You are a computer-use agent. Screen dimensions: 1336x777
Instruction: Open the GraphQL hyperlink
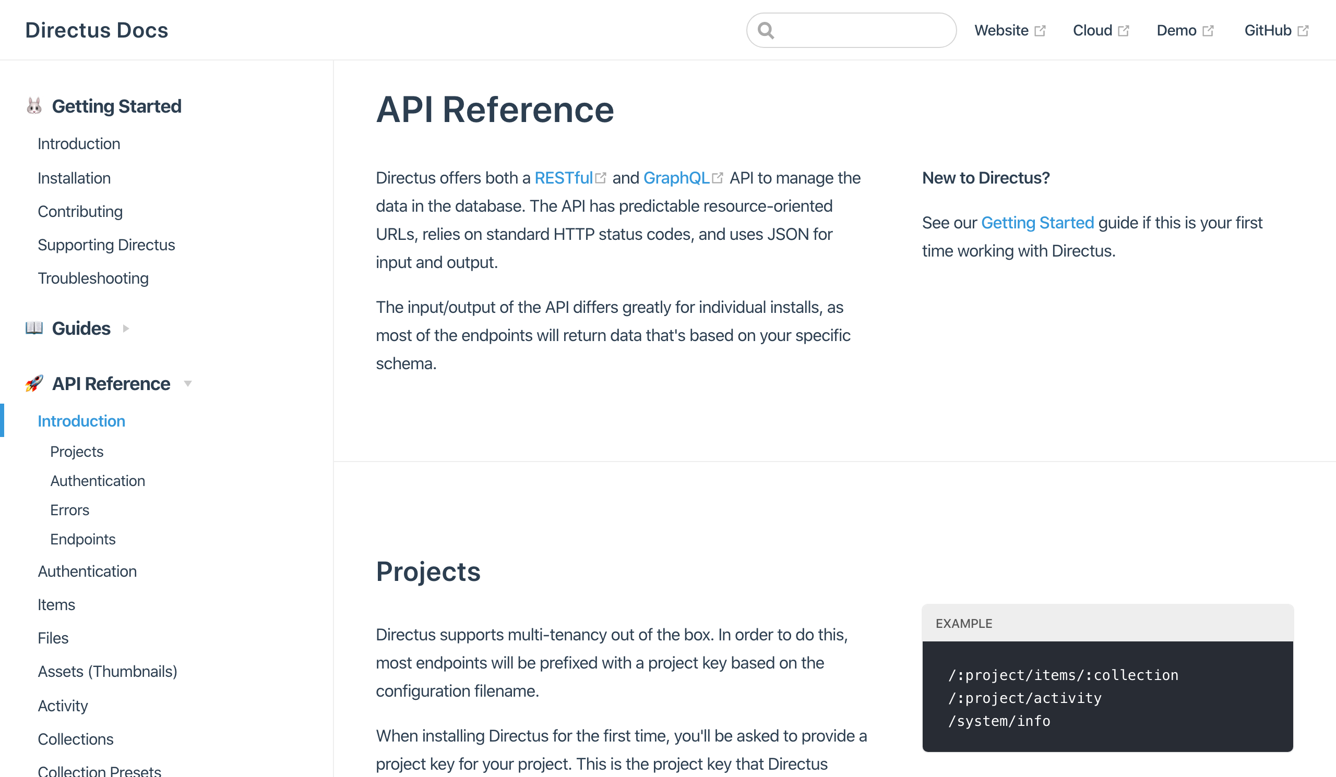click(x=676, y=178)
